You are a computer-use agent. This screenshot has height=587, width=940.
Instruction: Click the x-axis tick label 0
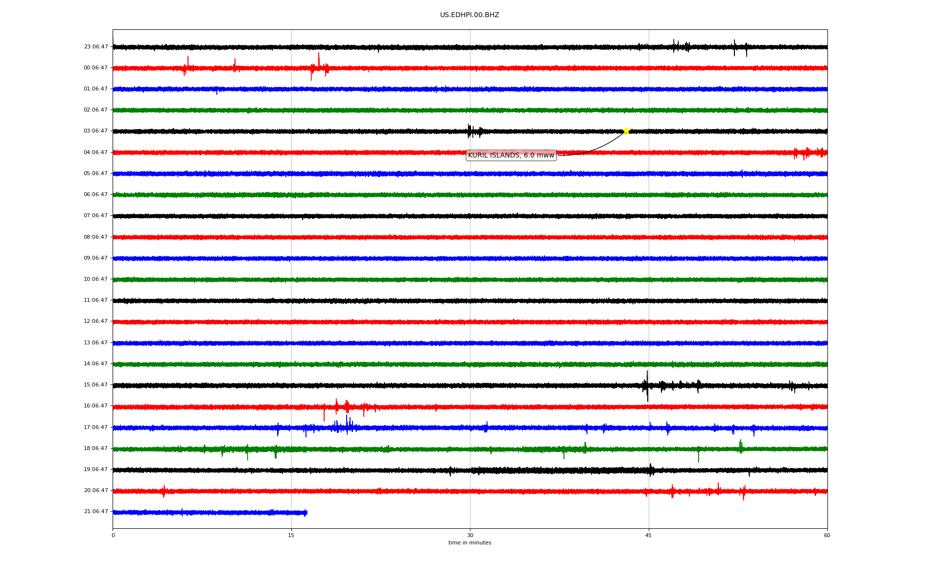click(113, 536)
